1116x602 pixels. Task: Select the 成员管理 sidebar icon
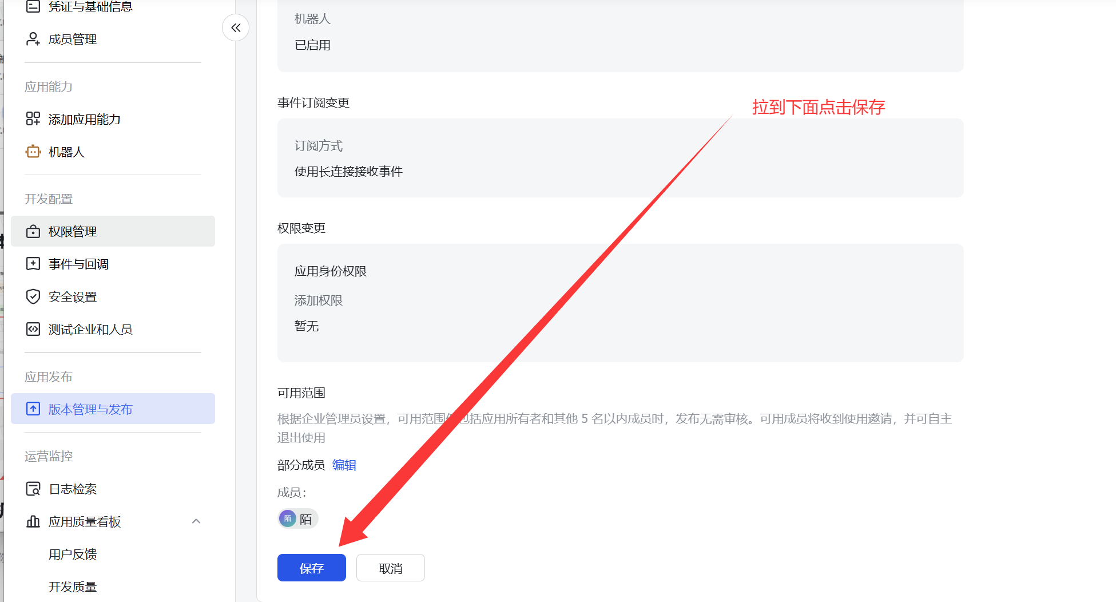[x=33, y=38]
